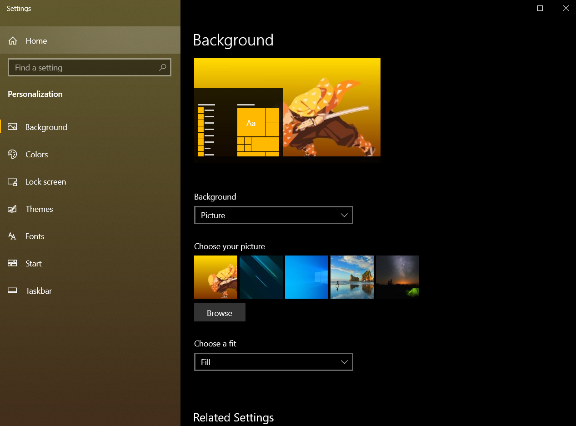576x426 pixels.
Task: Select the yellow anime swordsman picture thumbnail
Action: click(215, 277)
